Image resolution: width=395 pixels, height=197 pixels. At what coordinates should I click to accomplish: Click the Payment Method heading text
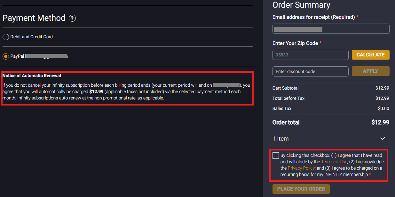(x=34, y=18)
